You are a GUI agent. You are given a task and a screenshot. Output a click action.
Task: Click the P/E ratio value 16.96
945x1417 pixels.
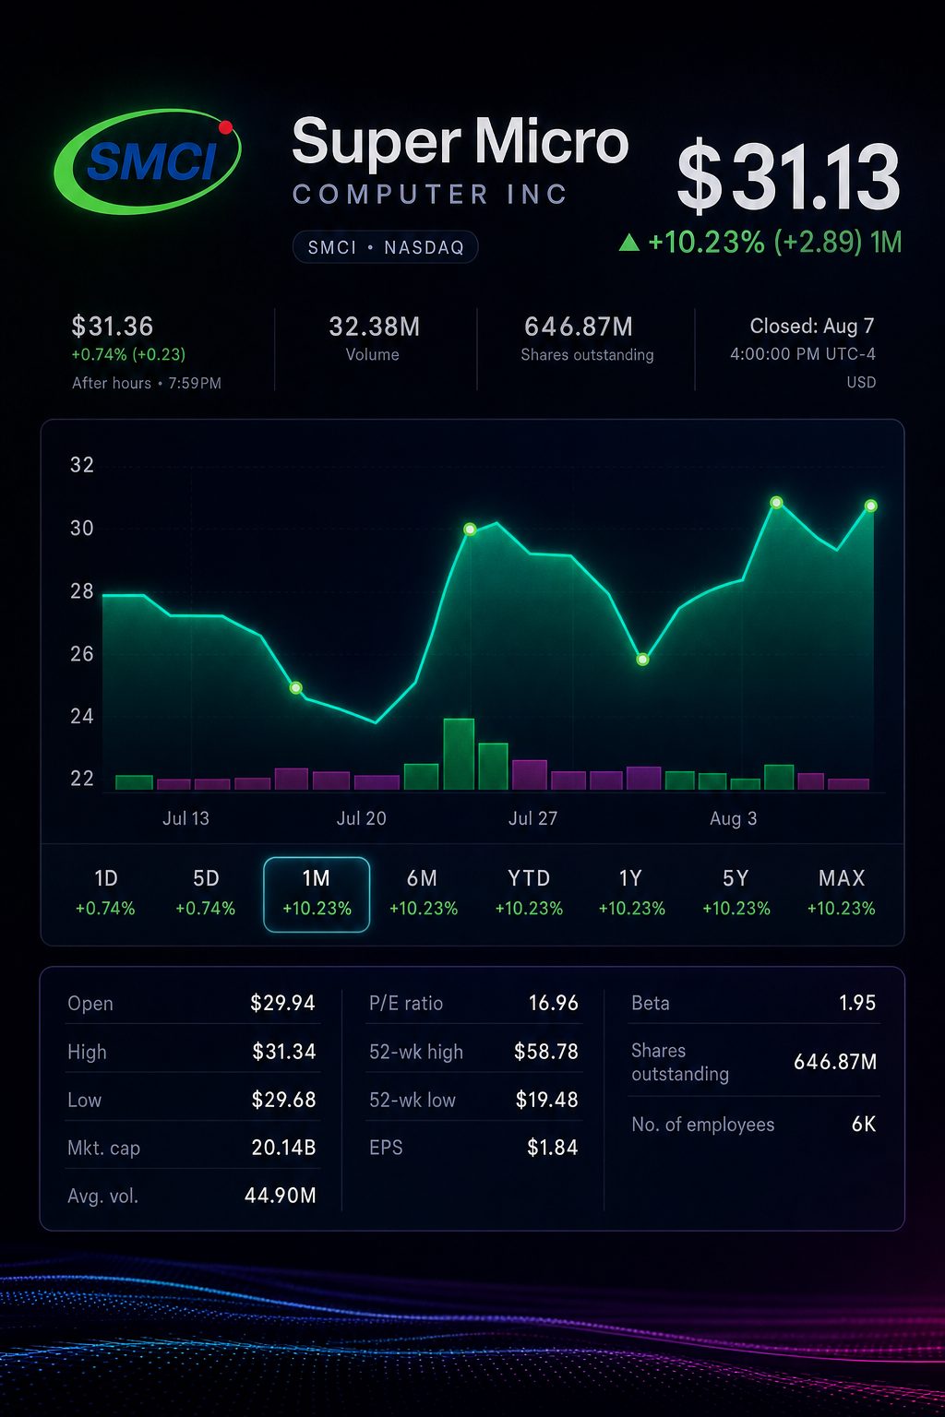554,1003
